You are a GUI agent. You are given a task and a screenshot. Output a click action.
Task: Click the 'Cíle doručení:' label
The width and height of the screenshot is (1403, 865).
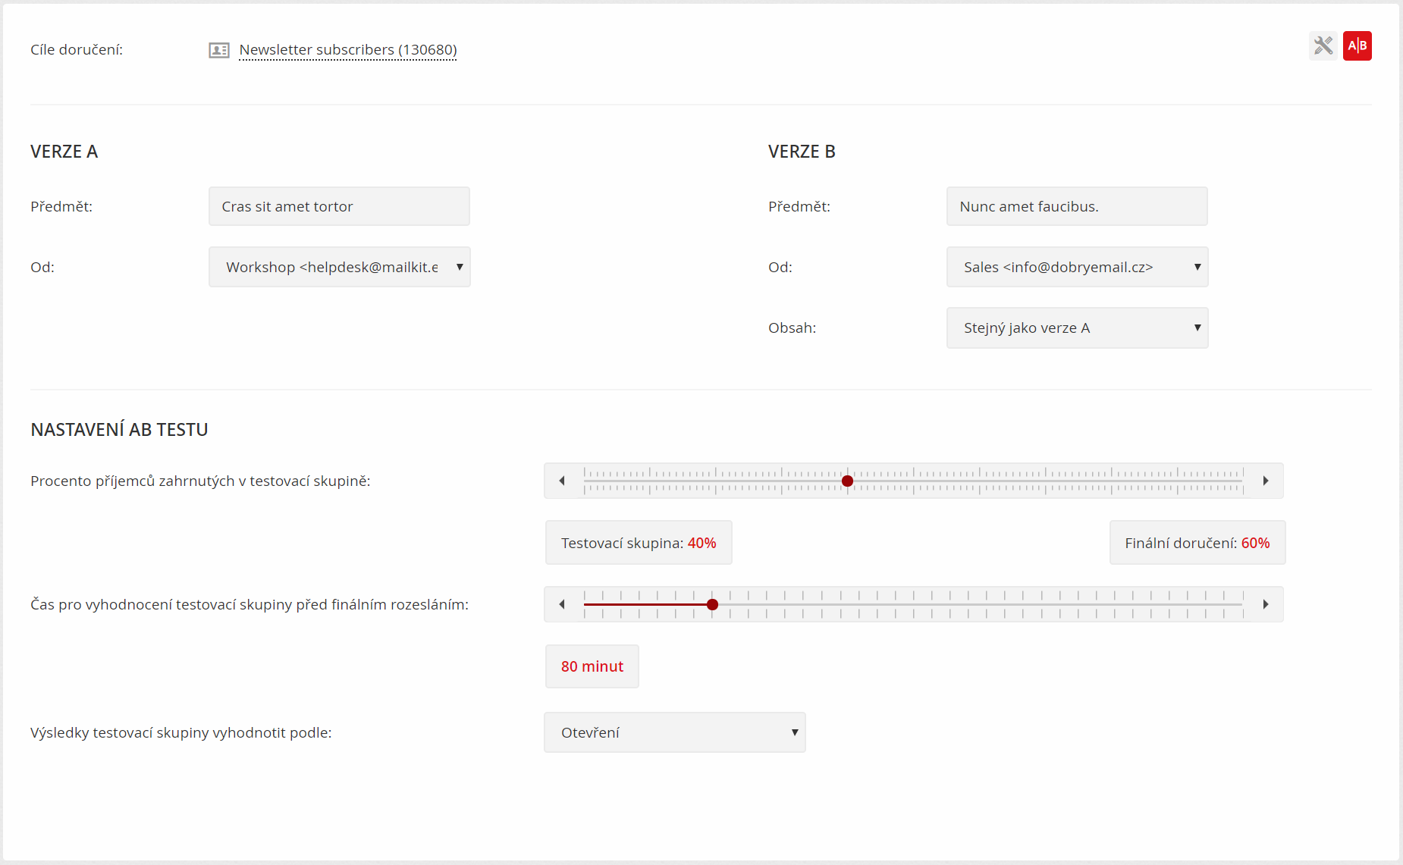click(x=77, y=50)
